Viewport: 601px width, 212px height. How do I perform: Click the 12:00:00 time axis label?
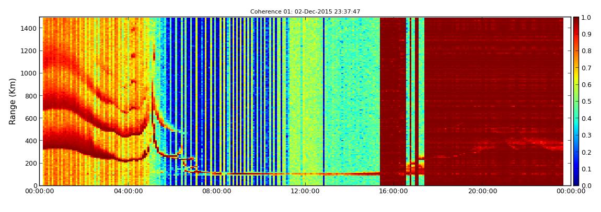pos(305,191)
